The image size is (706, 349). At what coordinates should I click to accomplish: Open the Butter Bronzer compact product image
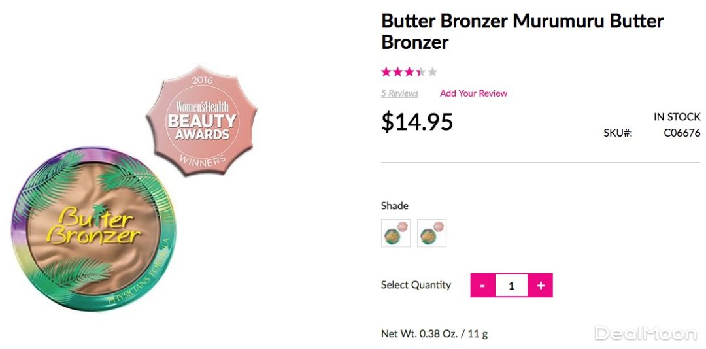click(x=95, y=231)
